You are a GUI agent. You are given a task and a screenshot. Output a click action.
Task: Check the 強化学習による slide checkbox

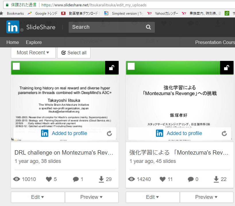click(x=131, y=66)
